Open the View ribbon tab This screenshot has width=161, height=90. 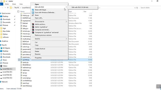click(x=21, y=4)
